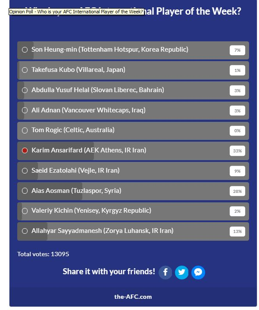Pick Allahyar Sayyadmanesh radio option

pos(25,231)
